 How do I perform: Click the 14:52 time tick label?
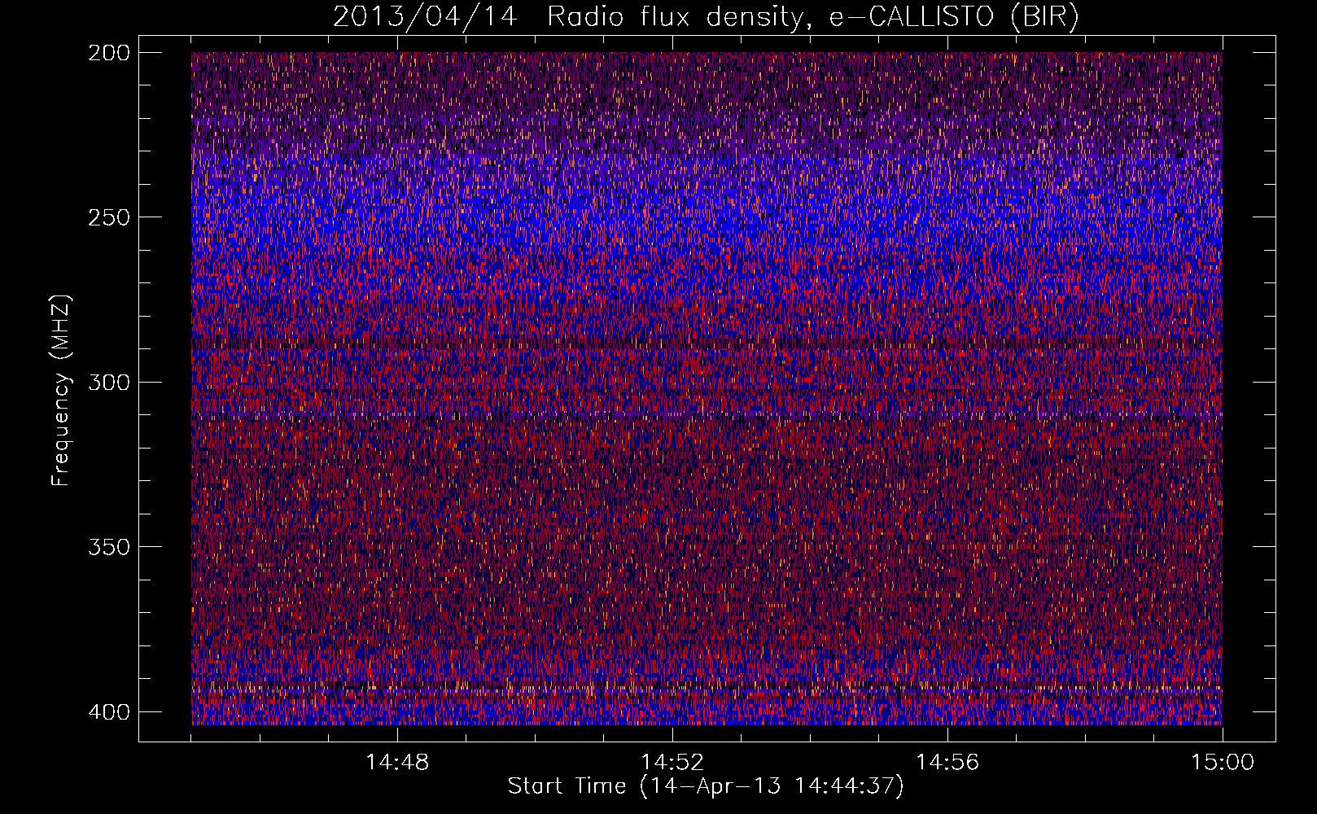coord(672,763)
